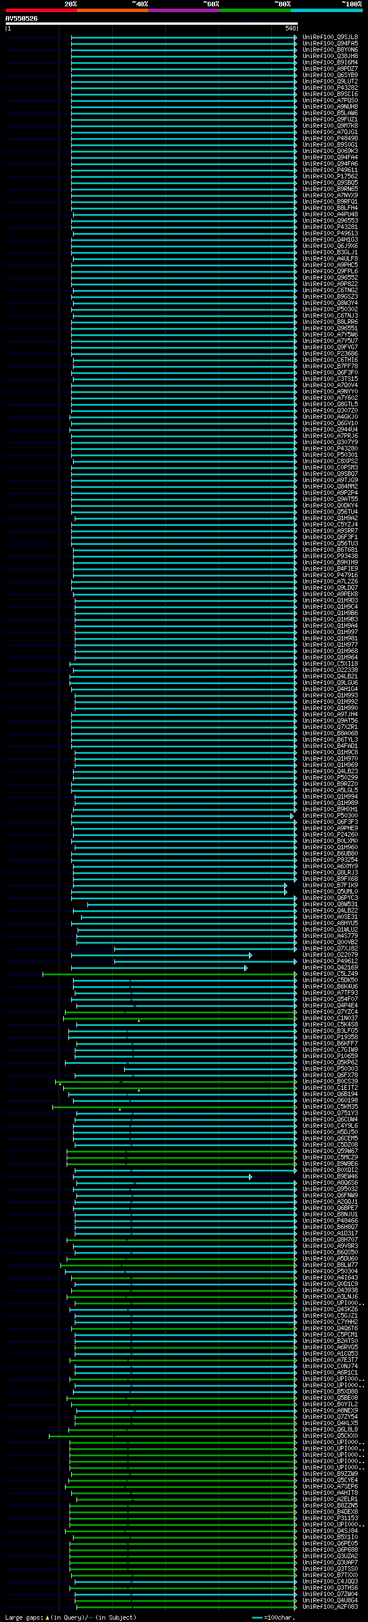This screenshot has width=368, height=1622.
Task: Select hit UniRef100_B5LAW6
Action: [x=330, y=113]
